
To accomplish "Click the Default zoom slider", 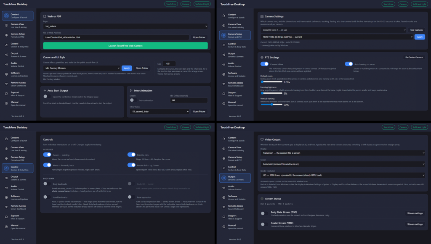I will pos(271,82).
